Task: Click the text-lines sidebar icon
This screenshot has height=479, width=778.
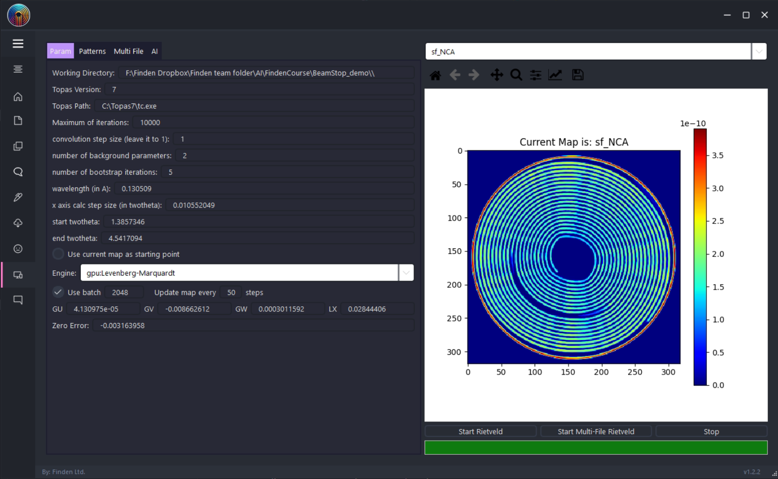Action: [x=18, y=69]
